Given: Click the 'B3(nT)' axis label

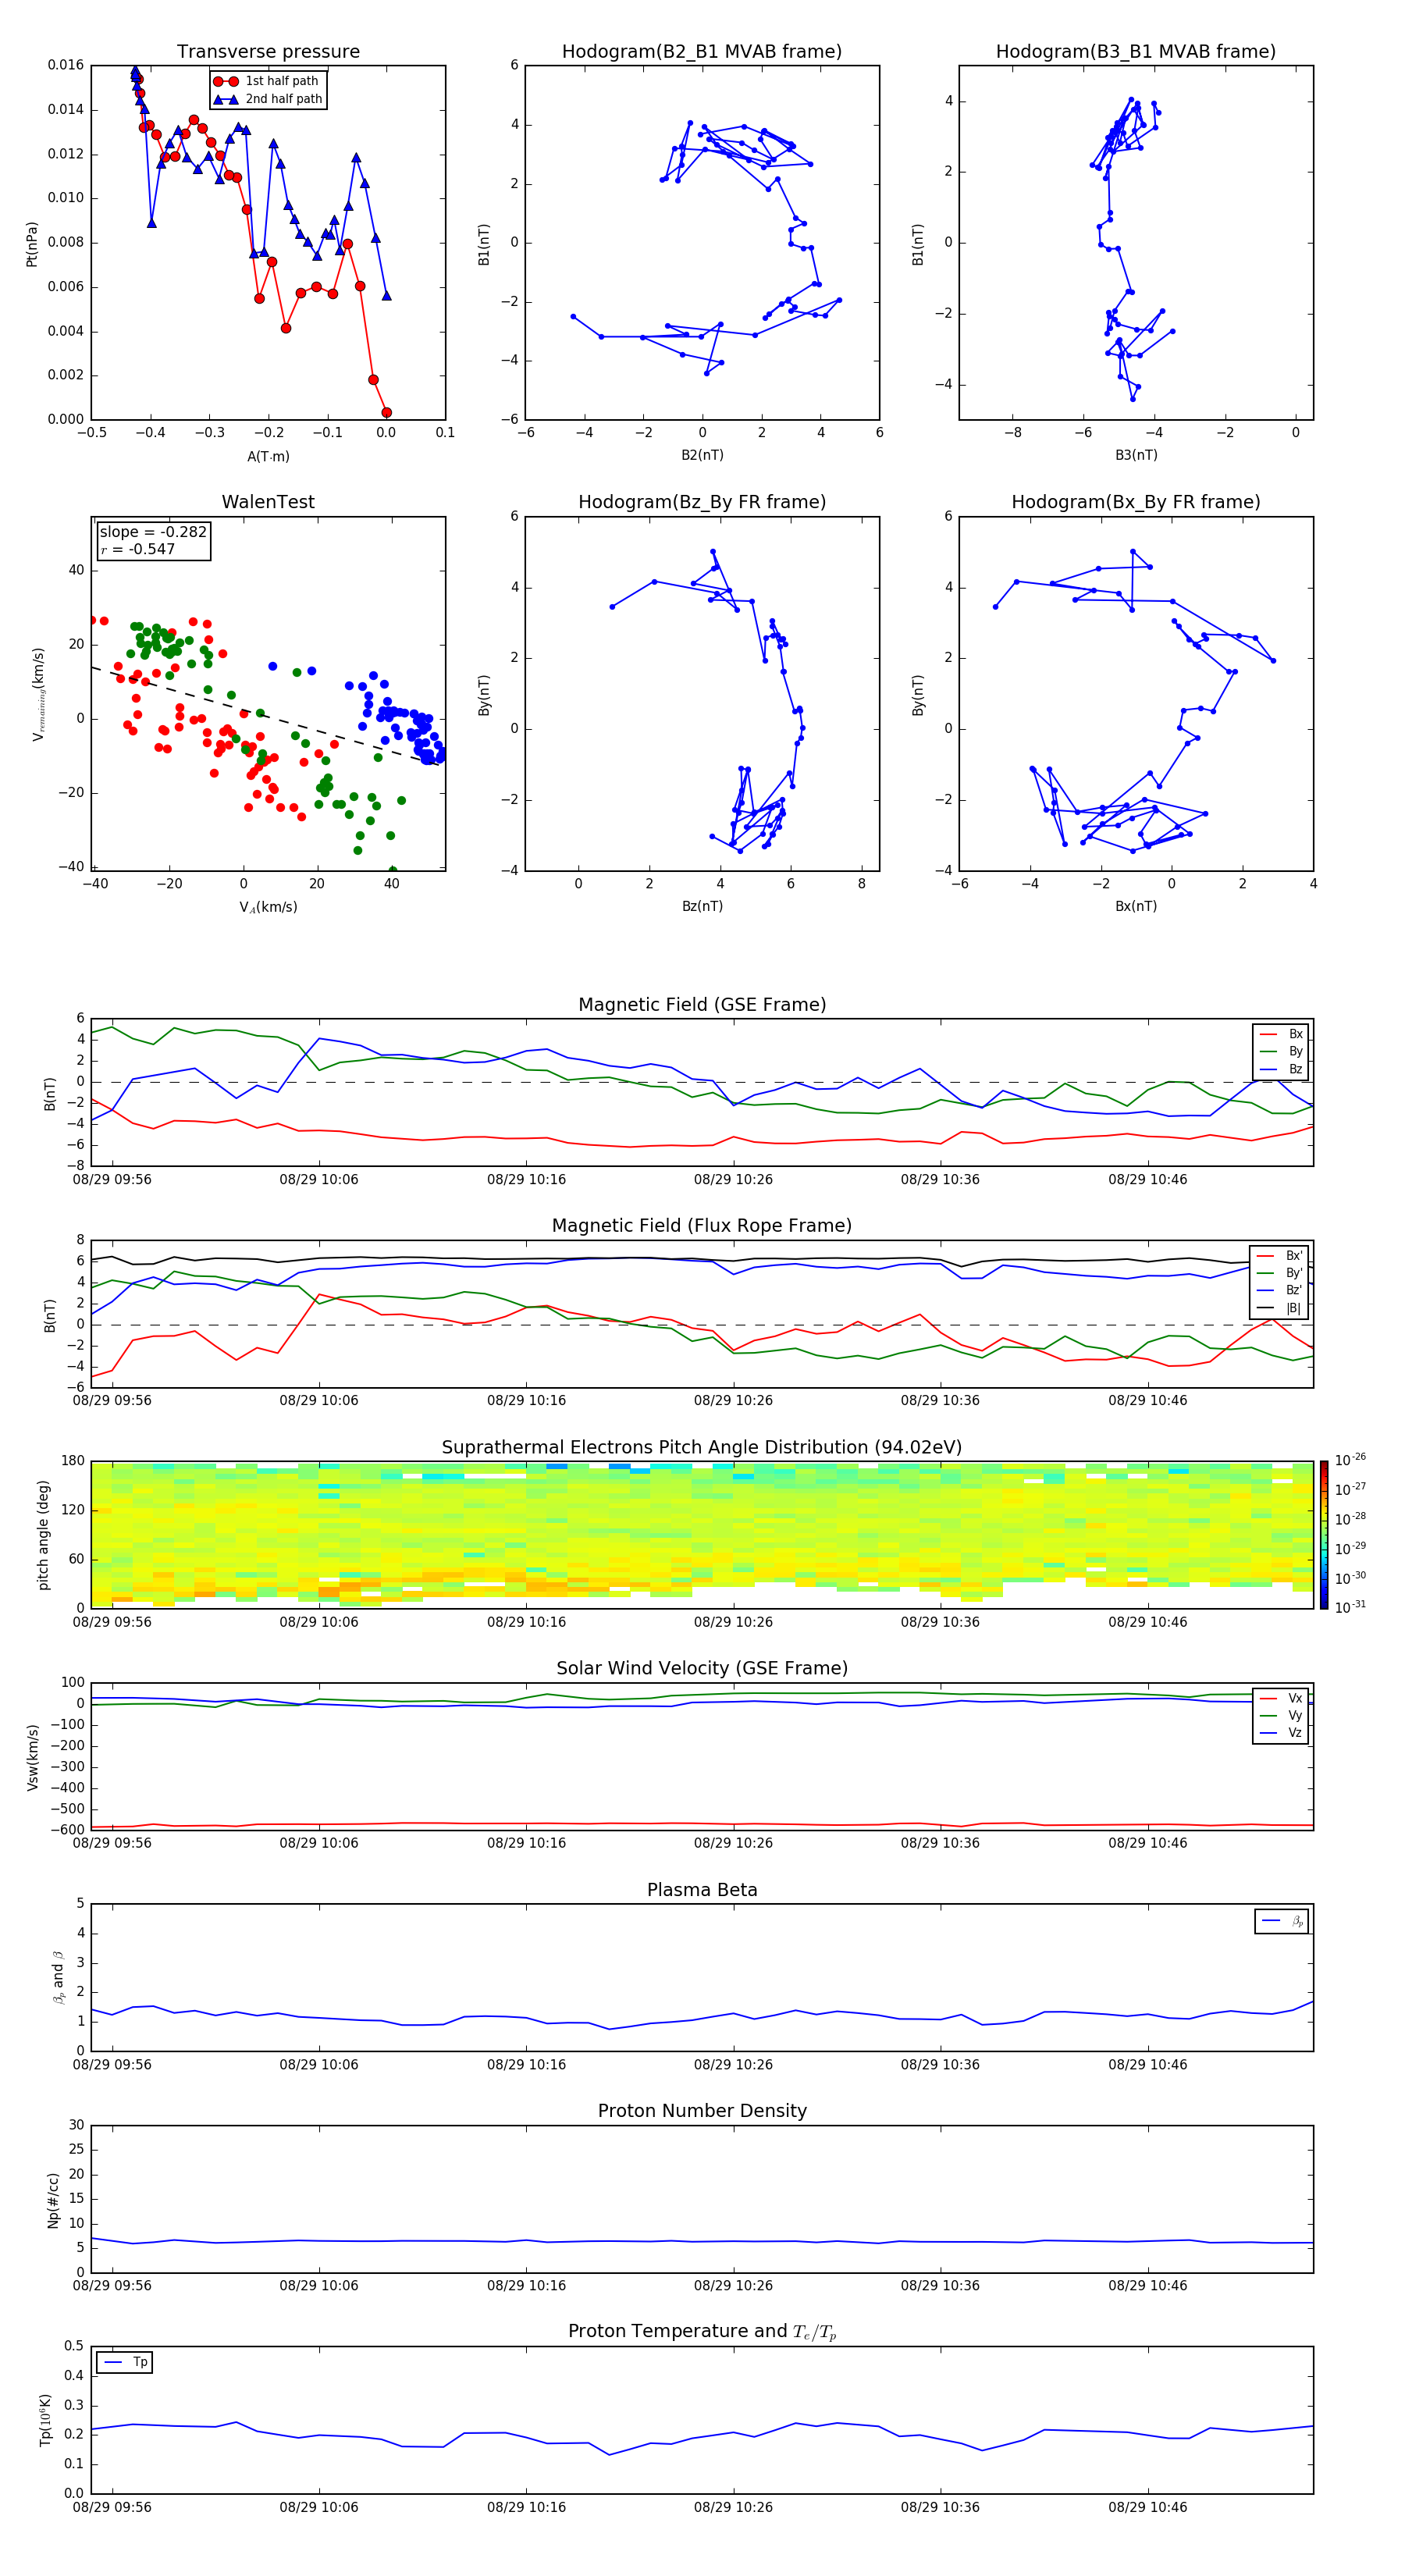Looking at the screenshot, I should (1136, 455).
